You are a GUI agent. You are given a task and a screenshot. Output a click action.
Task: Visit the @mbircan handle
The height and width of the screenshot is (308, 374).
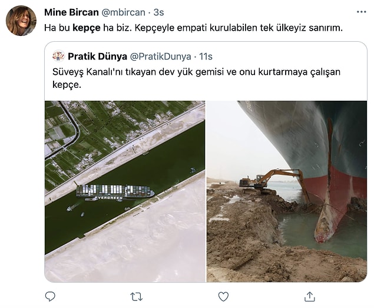[x=123, y=12]
